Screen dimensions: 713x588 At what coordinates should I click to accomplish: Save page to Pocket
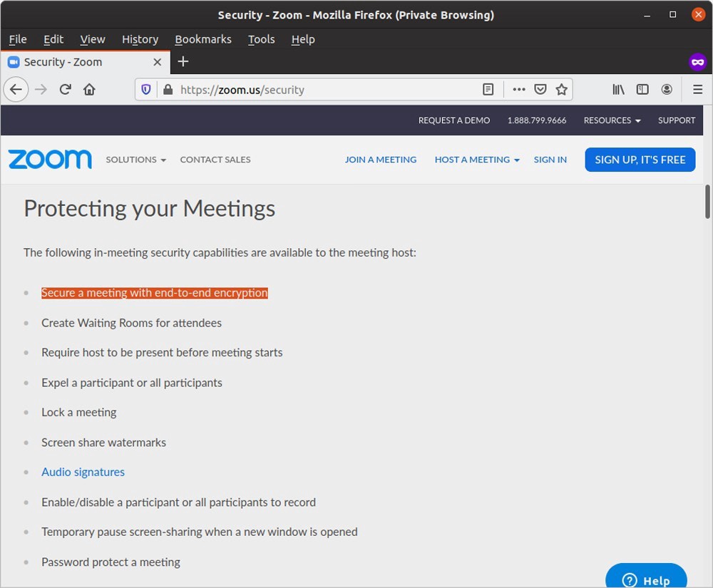pos(540,90)
